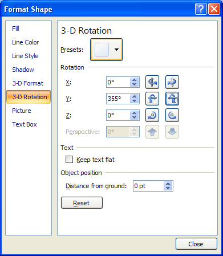
Task: Rotate shape left around X axis icon
Action: 152,82
